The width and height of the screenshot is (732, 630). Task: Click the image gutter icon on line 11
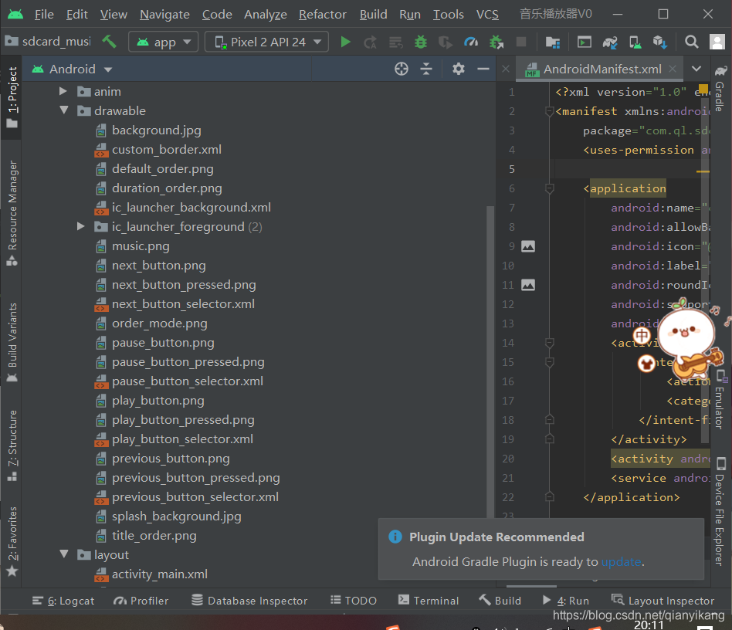(x=528, y=285)
